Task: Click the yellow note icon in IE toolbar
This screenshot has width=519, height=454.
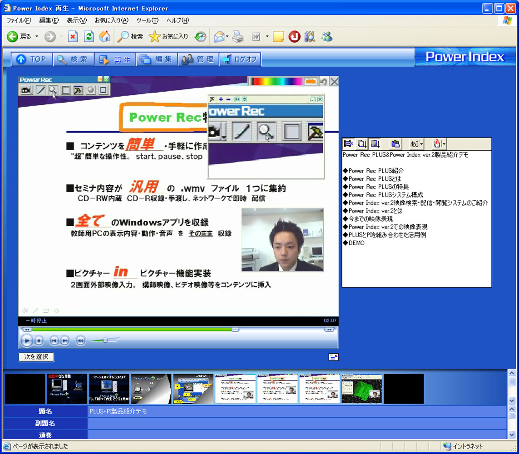Action: point(278,36)
